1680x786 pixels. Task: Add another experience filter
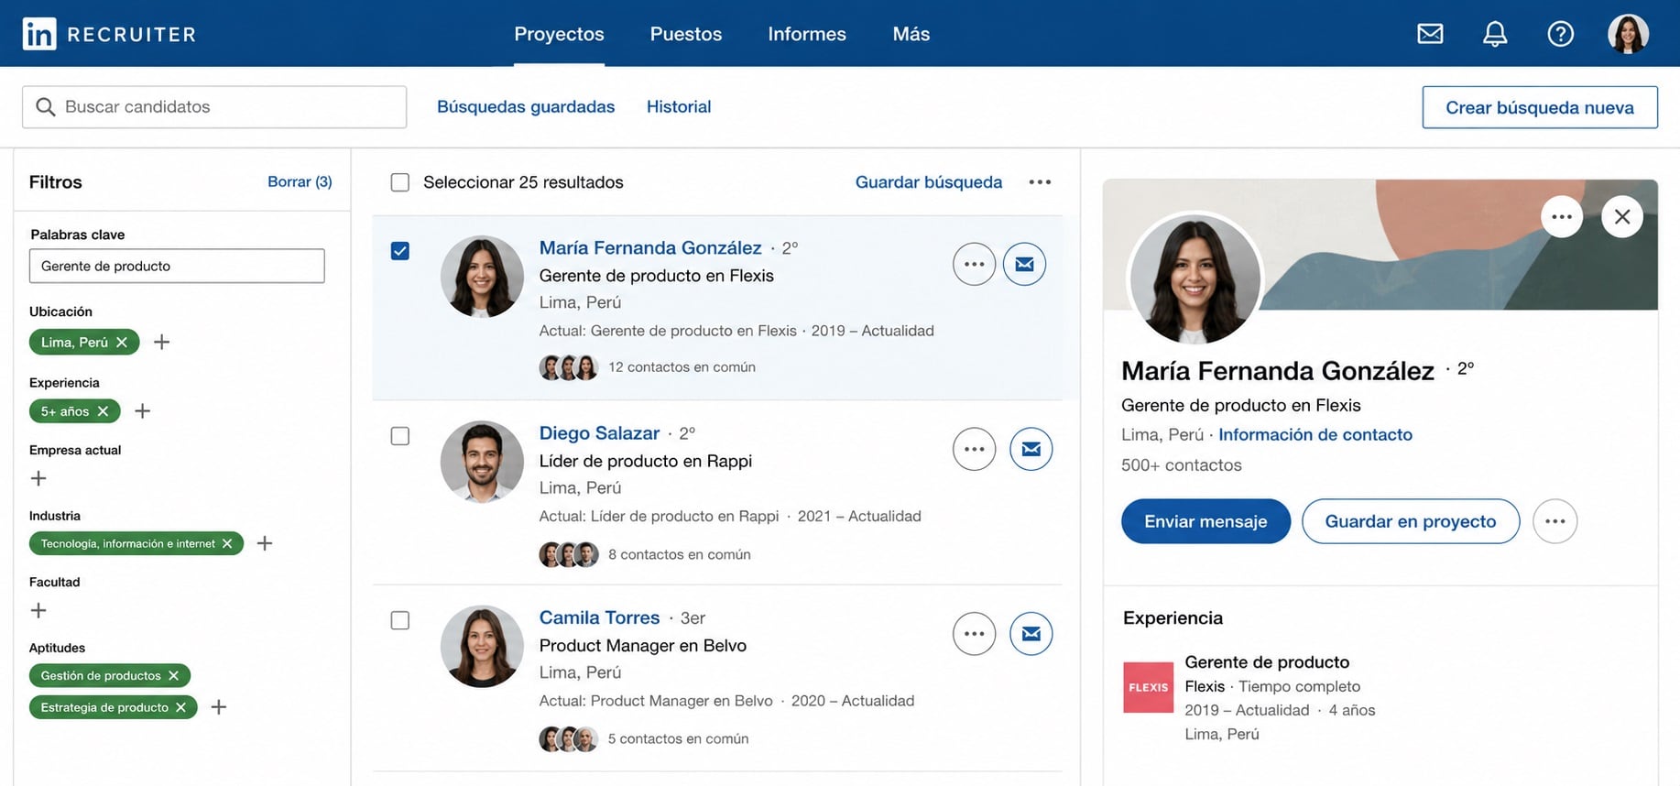(142, 411)
